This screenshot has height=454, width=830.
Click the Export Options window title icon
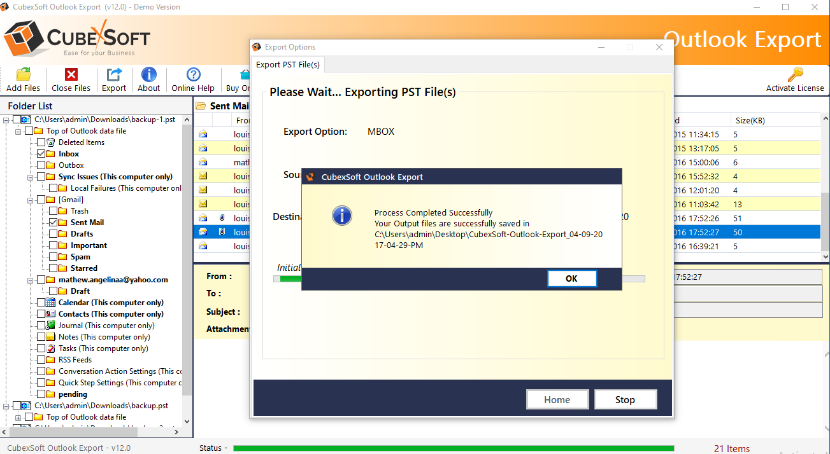coord(257,47)
